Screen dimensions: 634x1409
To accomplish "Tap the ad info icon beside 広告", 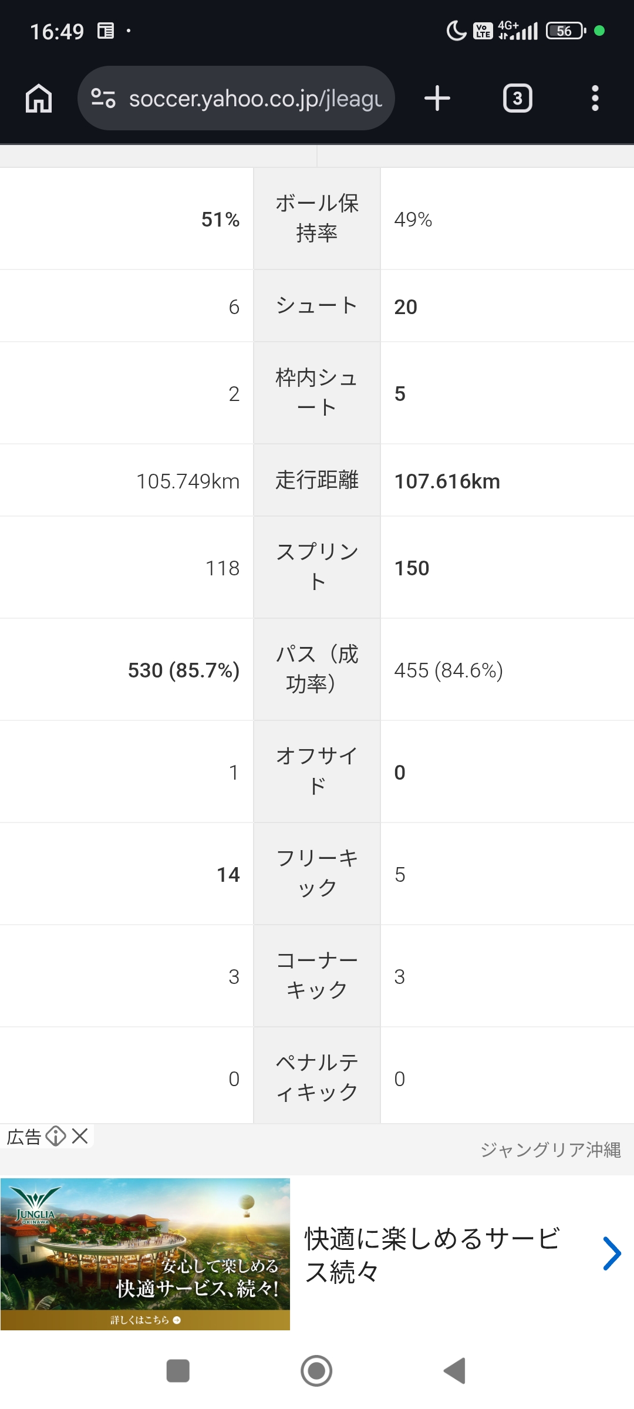I will [56, 1137].
